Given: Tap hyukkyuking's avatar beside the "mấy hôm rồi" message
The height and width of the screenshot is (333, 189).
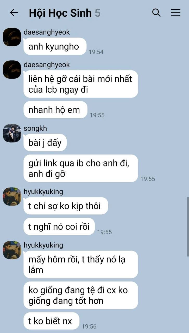Looking at the screenshot, I should (x=12, y=250).
